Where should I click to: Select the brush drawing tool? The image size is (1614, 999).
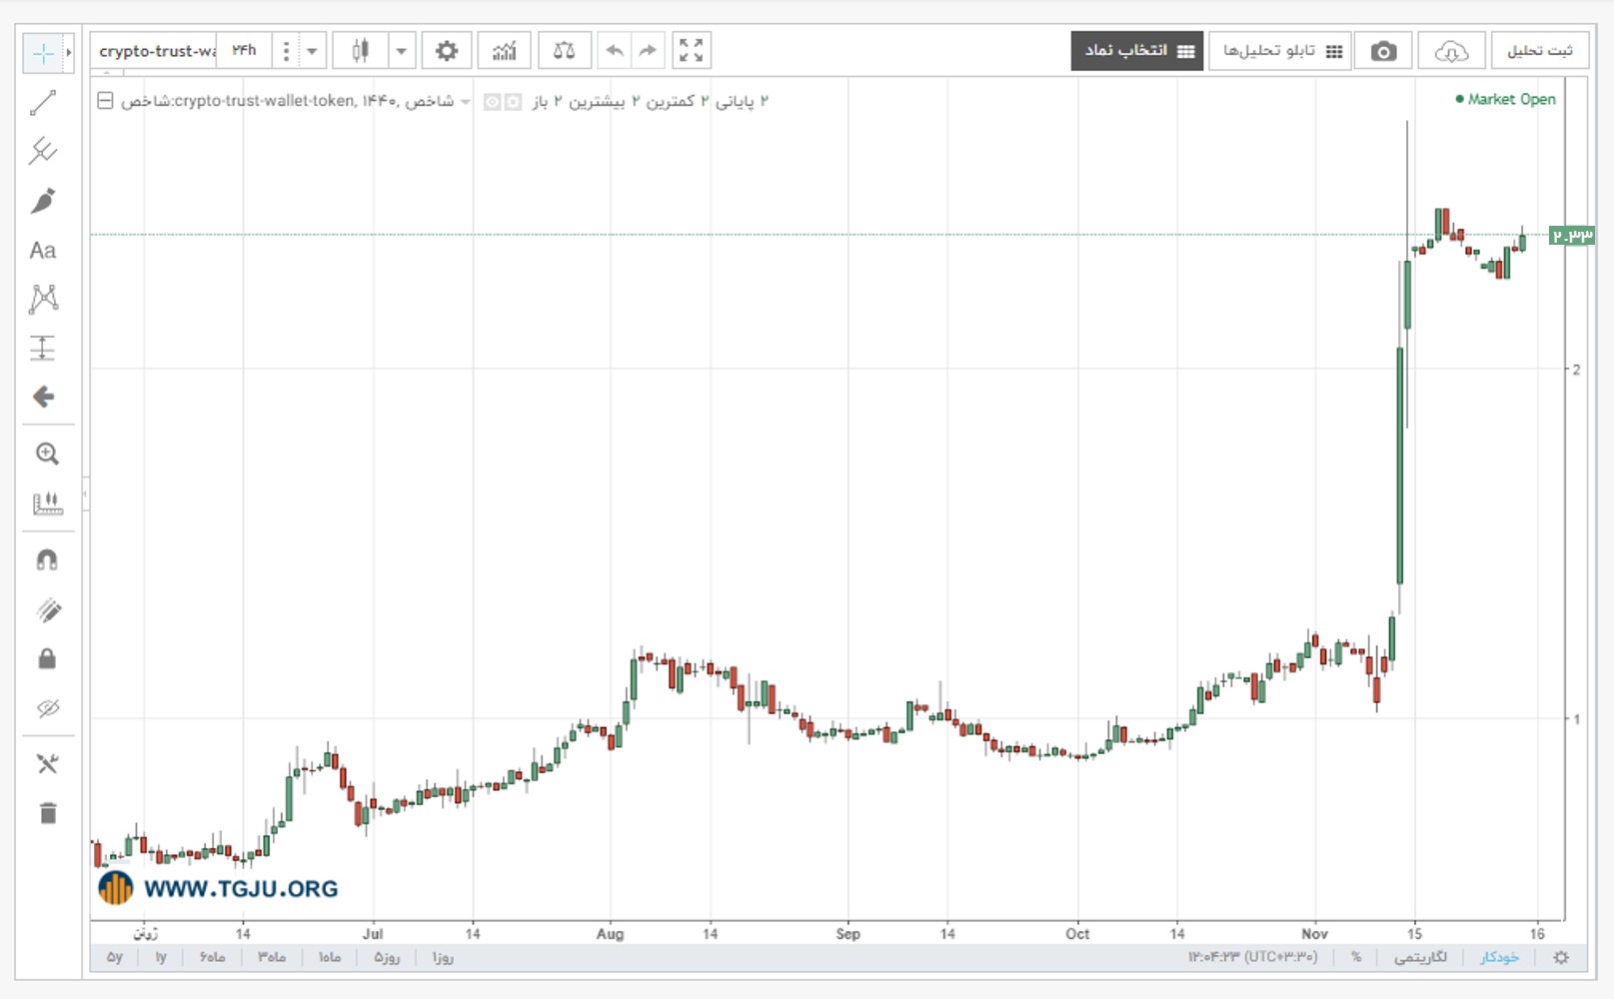(x=43, y=201)
